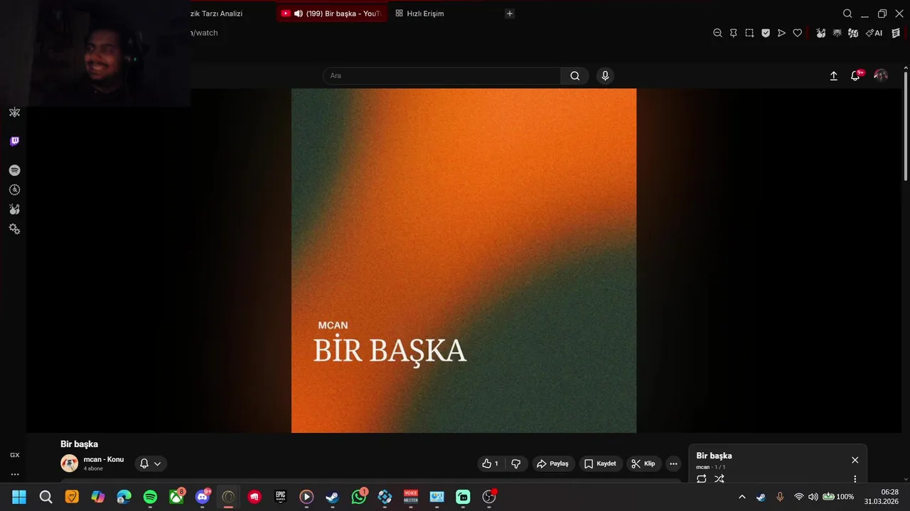
Task: Click the send/flow arrow icon
Action: pyautogui.click(x=781, y=33)
